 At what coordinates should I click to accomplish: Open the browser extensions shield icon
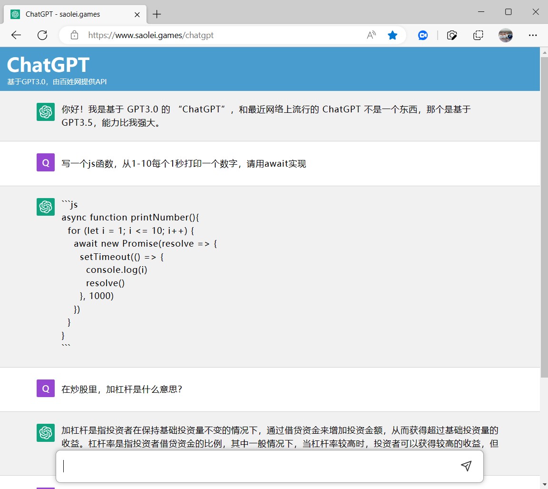(x=452, y=35)
